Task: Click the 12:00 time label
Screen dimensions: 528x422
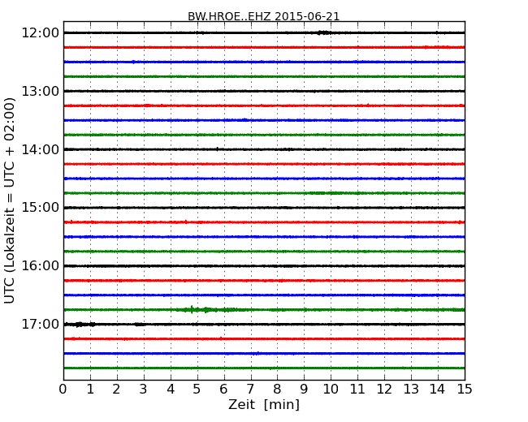Action: [41, 33]
